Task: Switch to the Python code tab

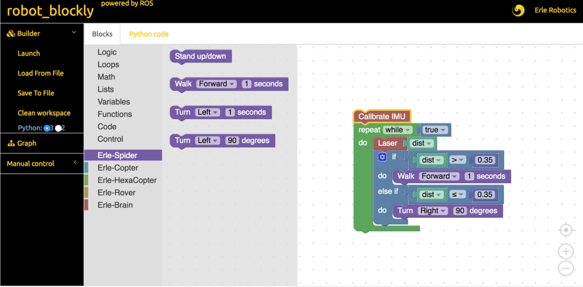Action: coord(149,34)
